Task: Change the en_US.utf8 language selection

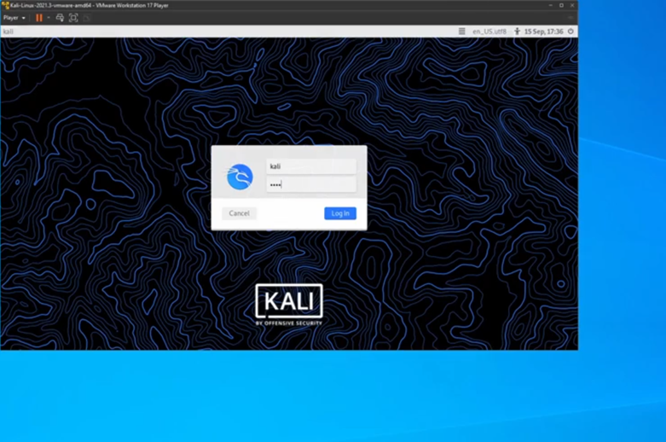Action: tap(489, 32)
